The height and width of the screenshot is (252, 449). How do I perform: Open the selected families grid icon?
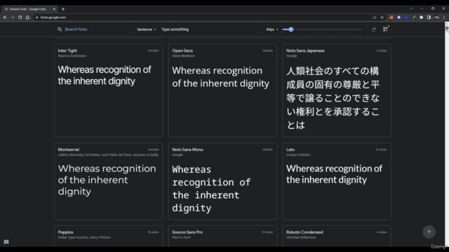point(385,29)
